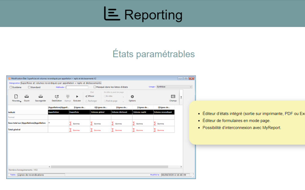Click Superficie sum icon in Total général row
The width and height of the screenshot is (305, 190).
pyautogui.click(x=70, y=130)
